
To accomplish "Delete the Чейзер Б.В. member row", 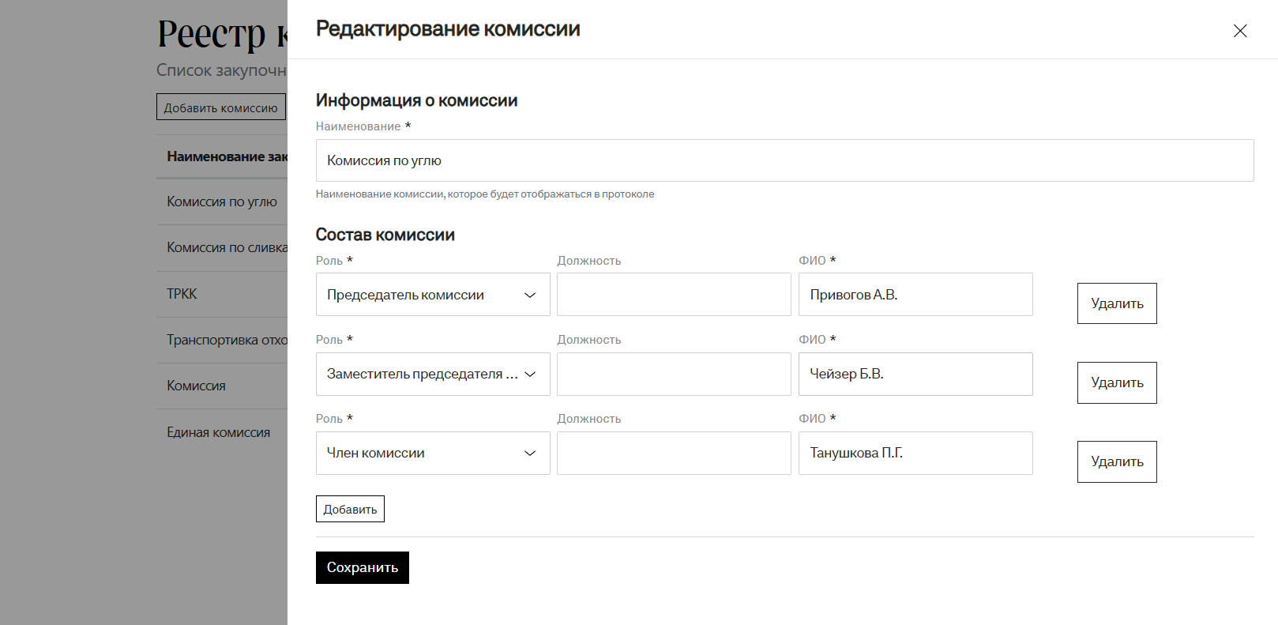I will 1116,382.
